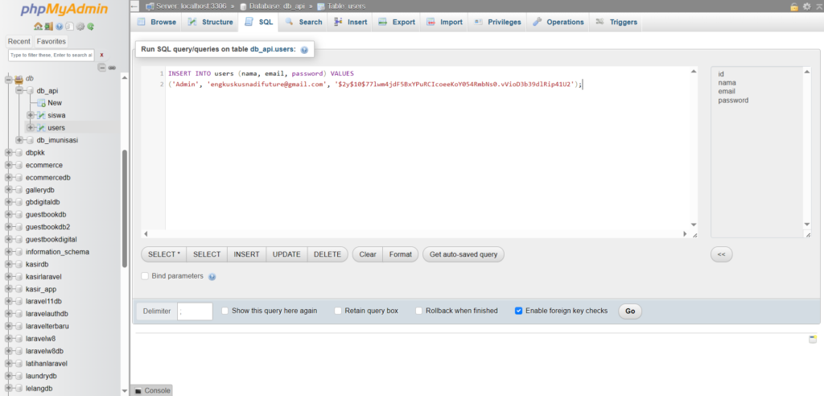Check 'Show this query here again'
This screenshot has width=824, height=396.
(225, 311)
